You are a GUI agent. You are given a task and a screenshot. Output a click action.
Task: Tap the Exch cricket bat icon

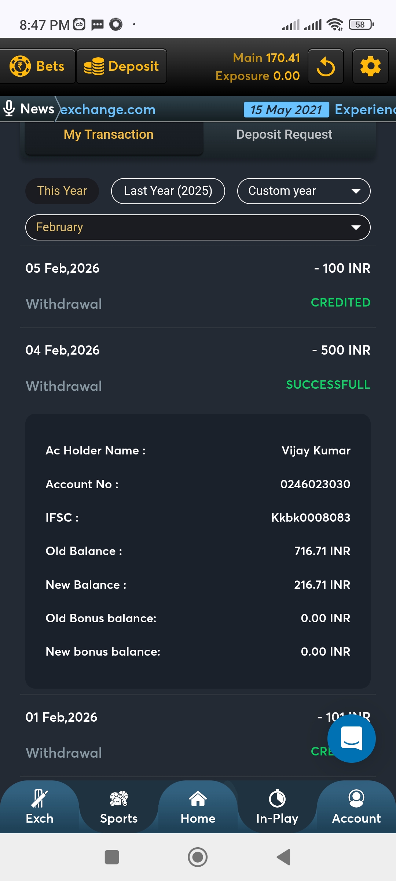point(40,799)
